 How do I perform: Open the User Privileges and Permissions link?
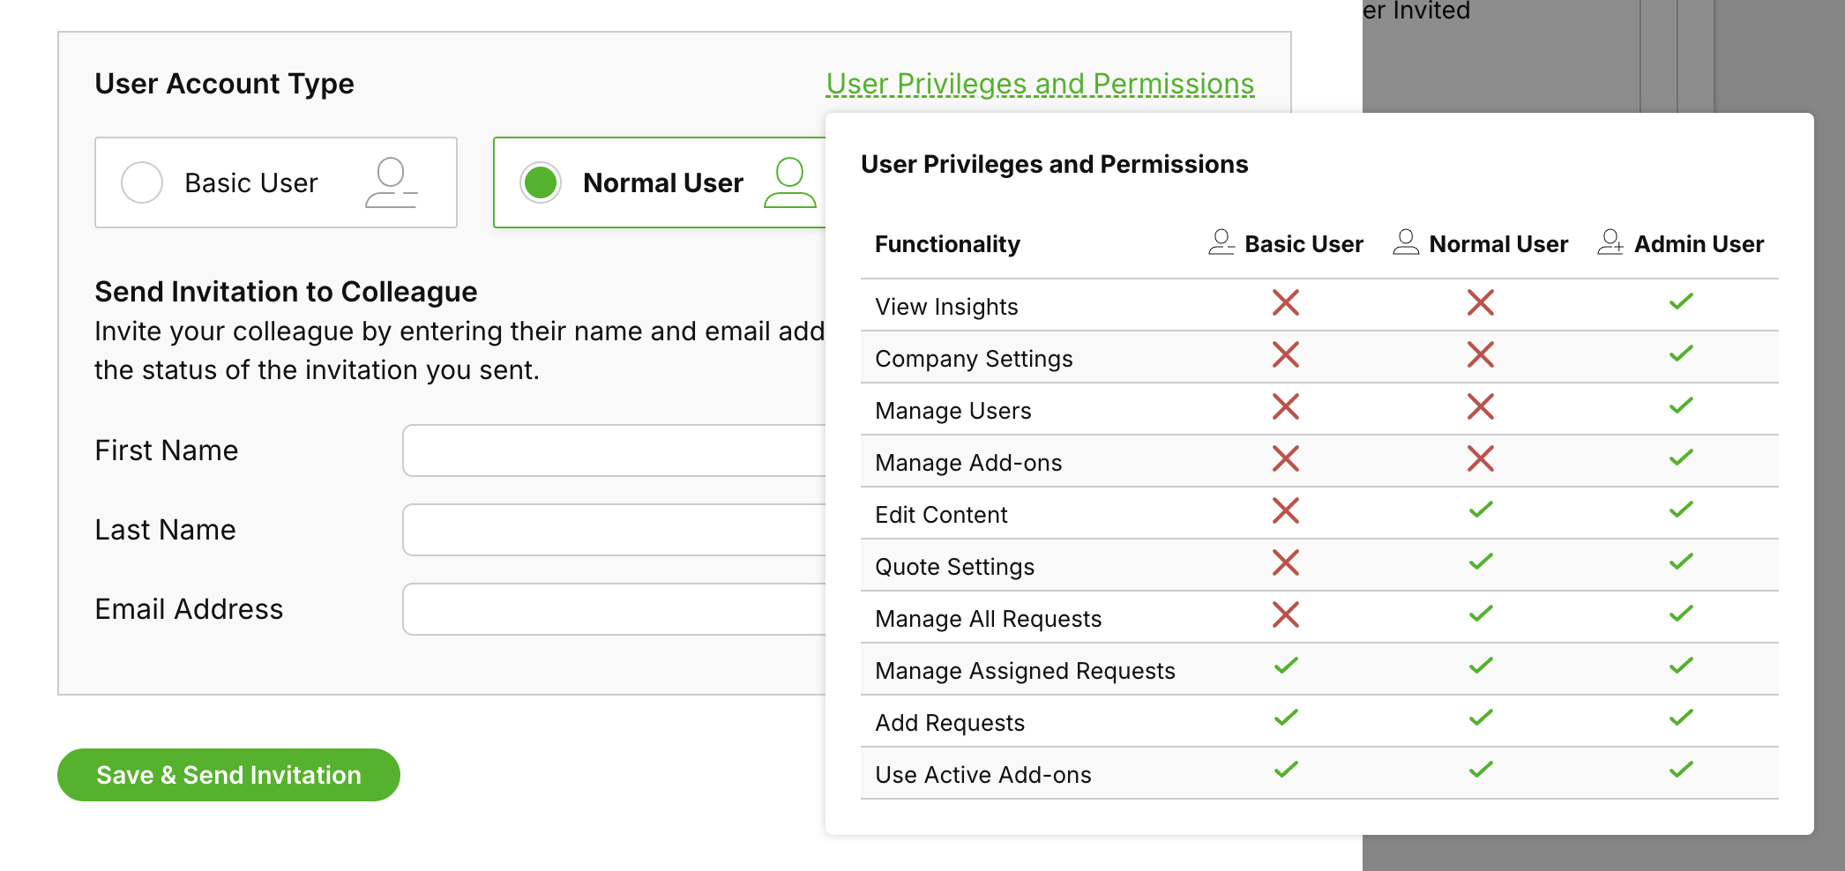(x=1040, y=84)
